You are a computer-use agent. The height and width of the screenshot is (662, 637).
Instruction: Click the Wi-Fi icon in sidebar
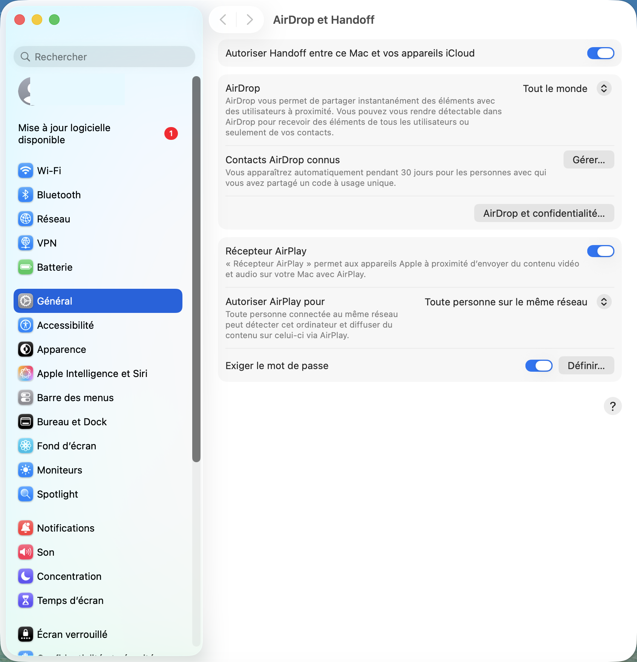26,171
